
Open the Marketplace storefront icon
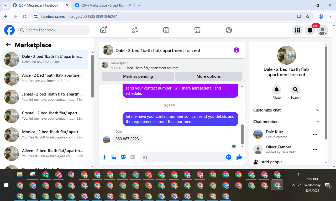[x=197, y=30]
